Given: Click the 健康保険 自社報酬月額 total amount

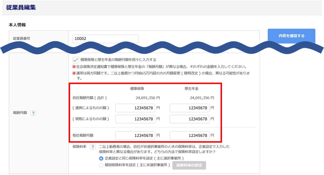Looking at the screenshot, I should (x=148, y=98).
